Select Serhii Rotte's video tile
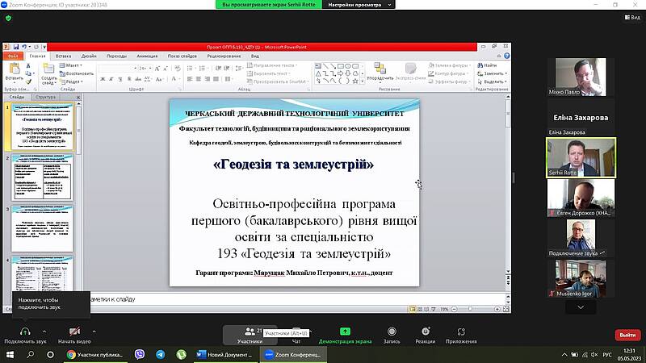The height and width of the screenshot is (363, 646). click(581, 156)
